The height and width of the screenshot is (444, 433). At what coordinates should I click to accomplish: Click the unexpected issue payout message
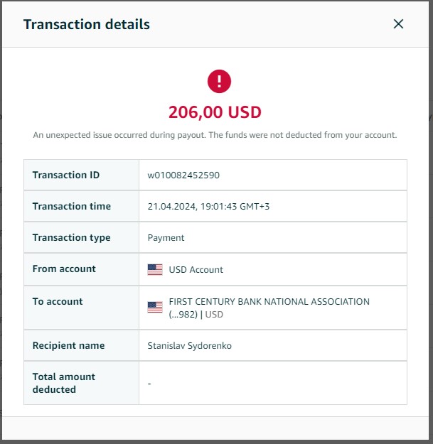point(215,135)
